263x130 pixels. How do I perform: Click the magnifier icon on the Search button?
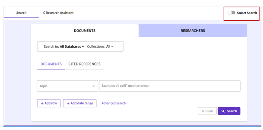click(x=223, y=111)
